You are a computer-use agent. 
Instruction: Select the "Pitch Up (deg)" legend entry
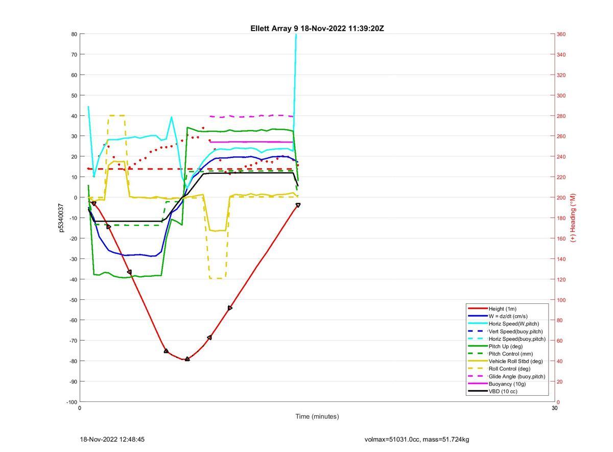(506, 346)
